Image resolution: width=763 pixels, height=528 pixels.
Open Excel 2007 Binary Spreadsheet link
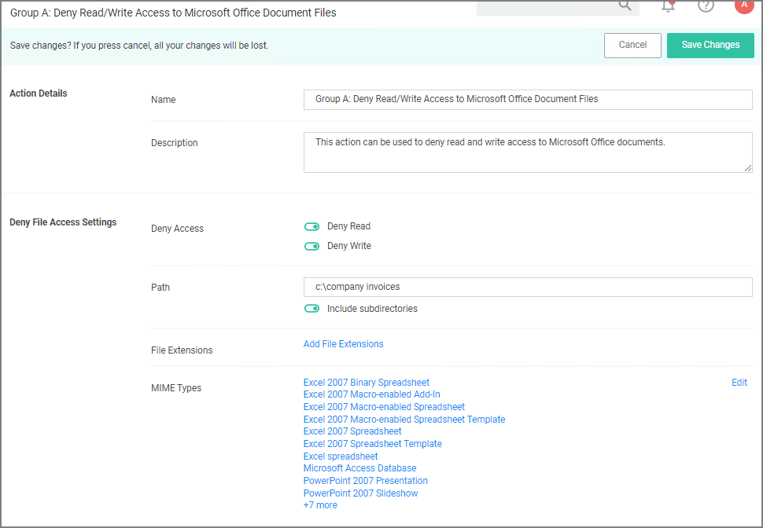(x=367, y=383)
